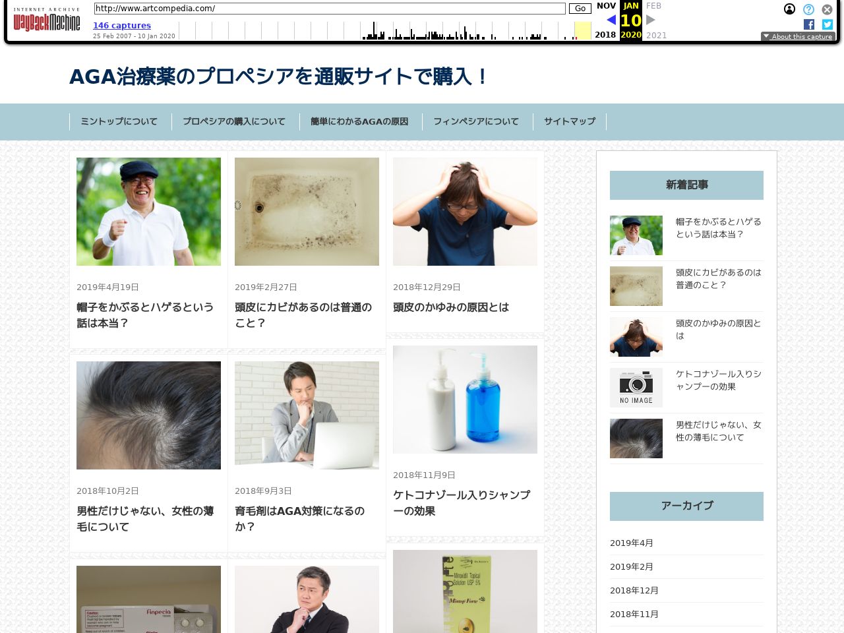
Task: Open the 146 captures link
Action: [x=122, y=26]
